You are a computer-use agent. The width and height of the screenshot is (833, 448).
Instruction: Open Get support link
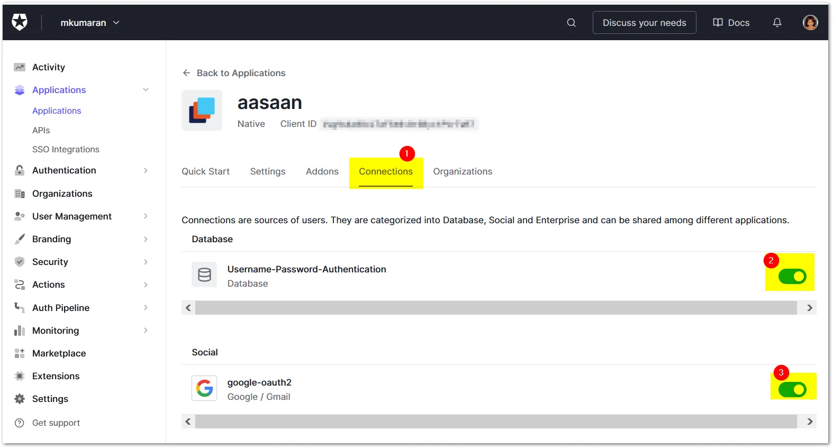(x=56, y=423)
